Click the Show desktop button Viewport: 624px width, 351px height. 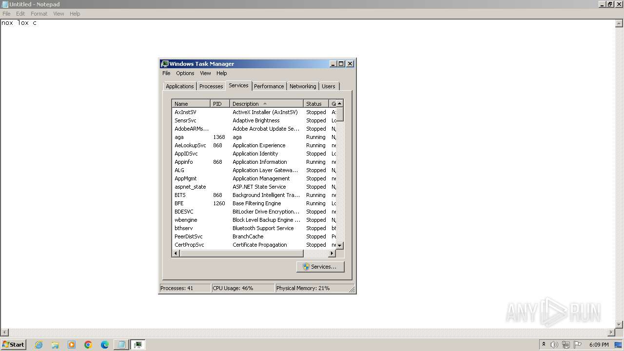(x=619, y=345)
